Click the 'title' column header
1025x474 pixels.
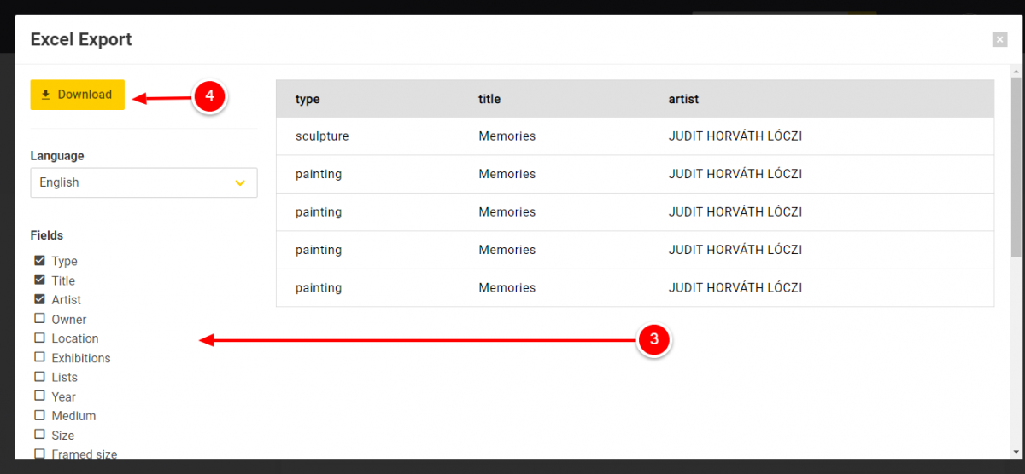coord(489,99)
